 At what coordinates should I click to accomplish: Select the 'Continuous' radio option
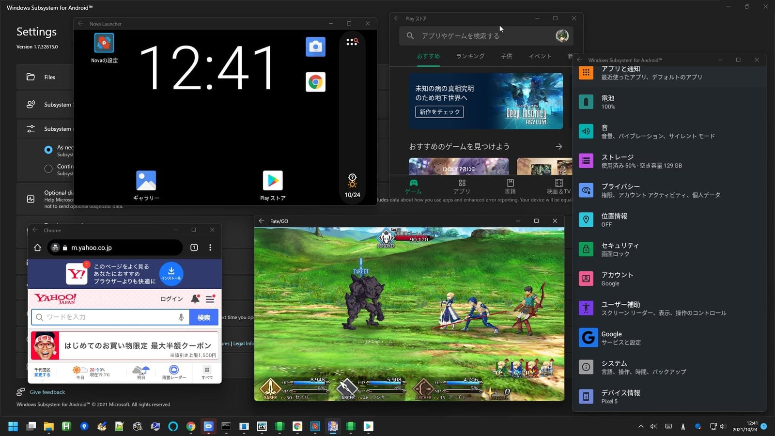[x=48, y=169]
